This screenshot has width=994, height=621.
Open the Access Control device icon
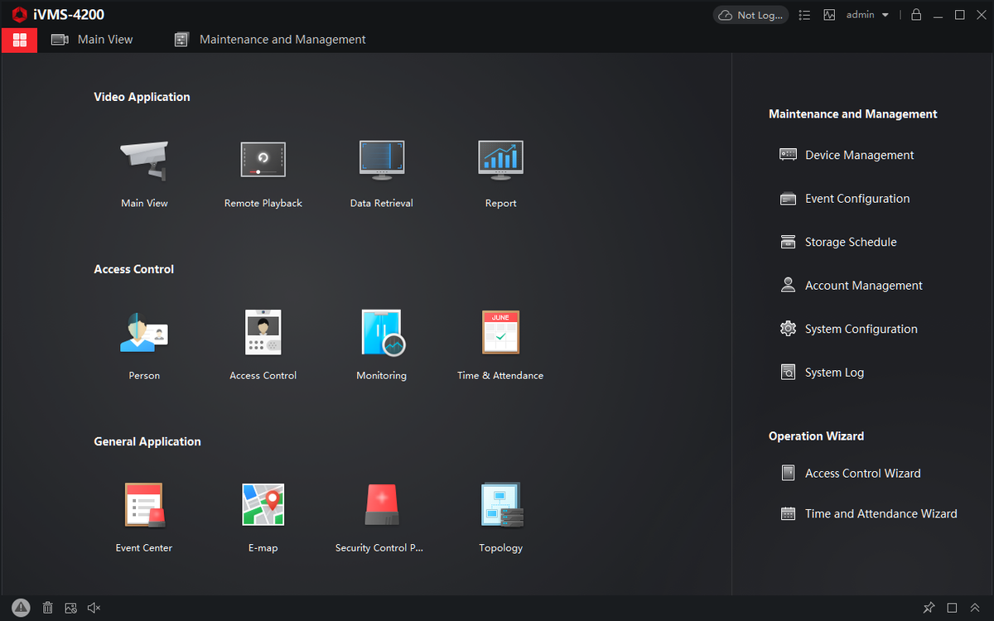coord(263,332)
